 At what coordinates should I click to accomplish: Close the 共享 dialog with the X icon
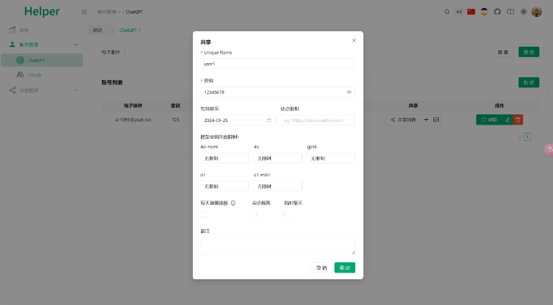tap(354, 41)
